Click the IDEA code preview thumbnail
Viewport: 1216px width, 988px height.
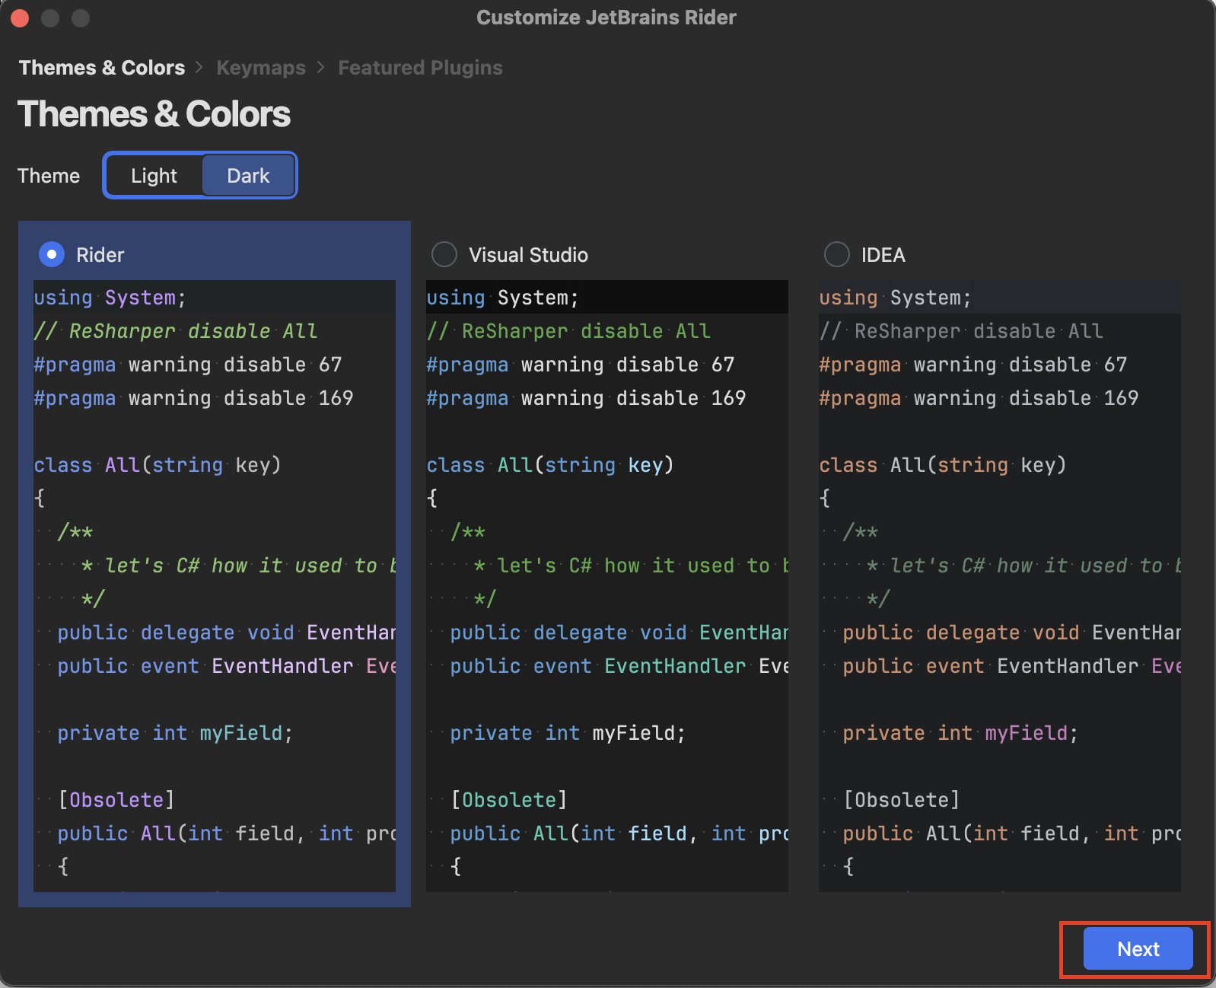[x=1000, y=586]
